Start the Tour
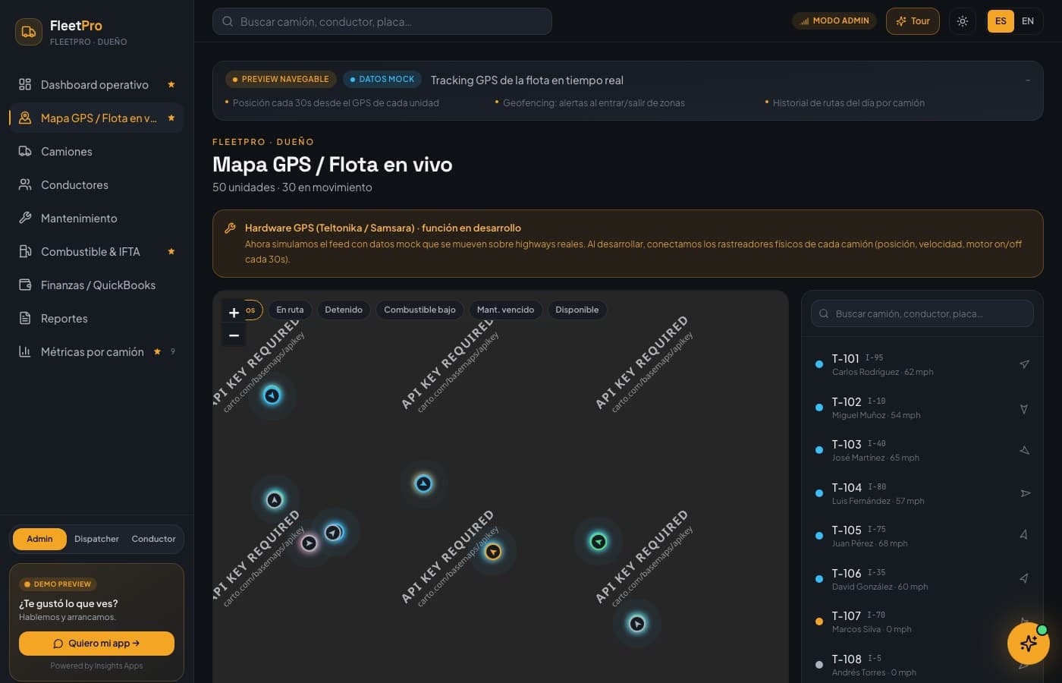 913,21
